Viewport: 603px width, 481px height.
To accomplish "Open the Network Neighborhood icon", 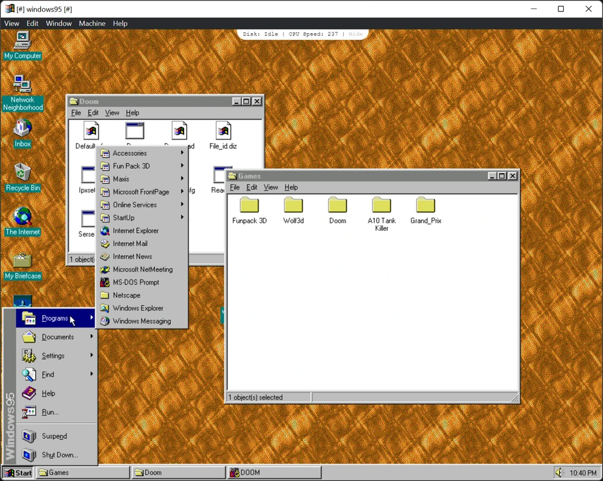I will pyautogui.click(x=22, y=87).
